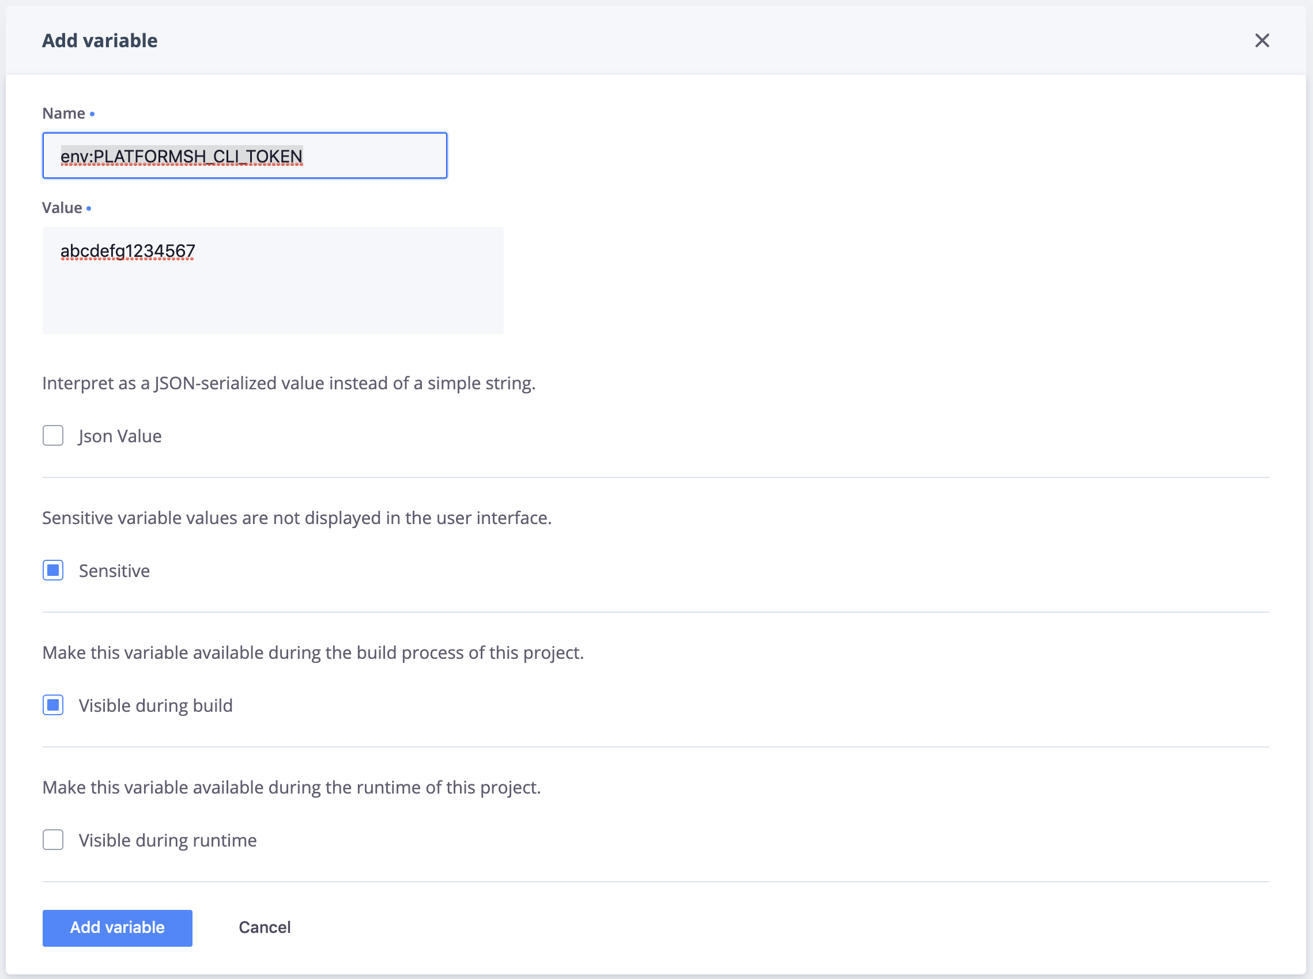Enable the Visible during runtime checkbox
Screen dimensions: 1313x979
click(53, 840)
